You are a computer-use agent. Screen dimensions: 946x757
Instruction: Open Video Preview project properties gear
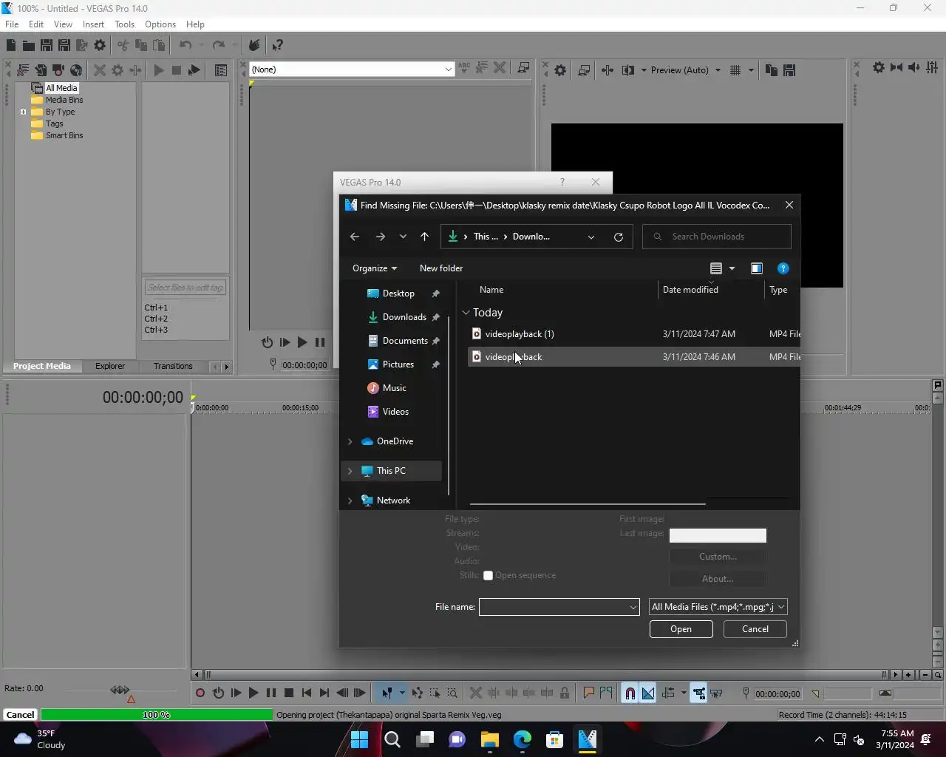tap(560, 70)
